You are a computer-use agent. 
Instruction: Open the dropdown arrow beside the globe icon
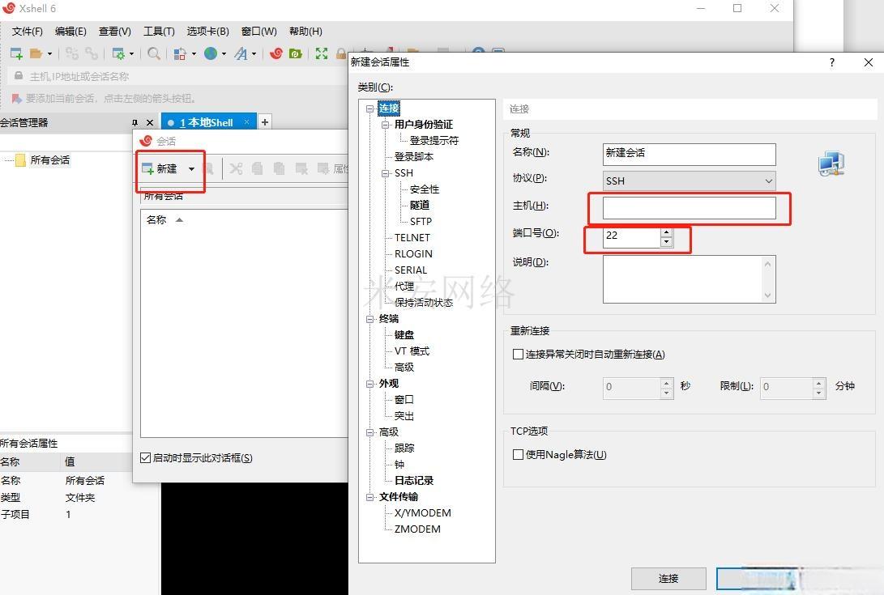coord(224,54)
